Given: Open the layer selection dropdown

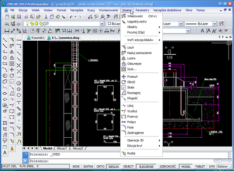Looking at the screenshot, I should click(x=102, y=24).
